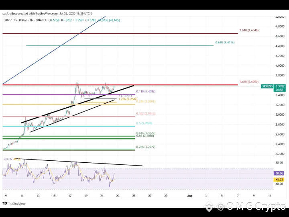Click the 4.2000 price axis label
Screen dimensions: 289x217
[280, 56]
